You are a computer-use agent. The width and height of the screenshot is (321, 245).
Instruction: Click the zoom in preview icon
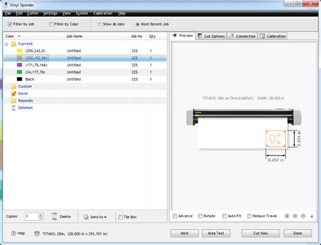pyautogui.click(x=287, y=216)
